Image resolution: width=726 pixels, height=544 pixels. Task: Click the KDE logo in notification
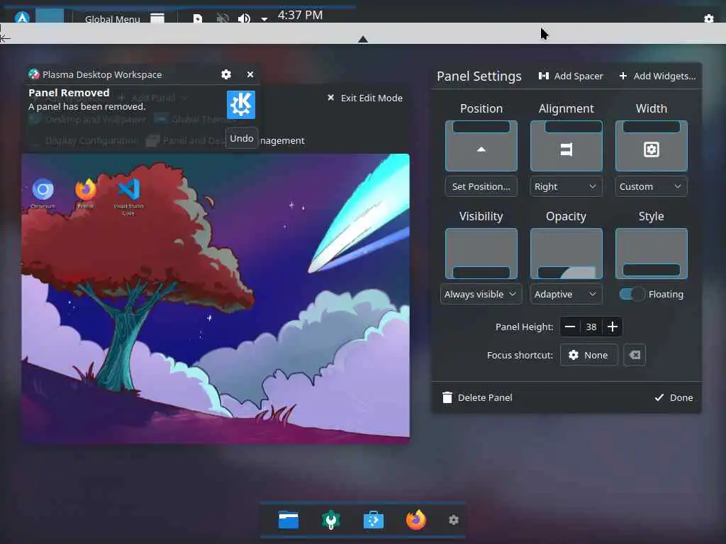click(241, 105)
